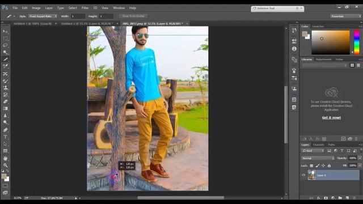Show libraries items in list view
The width and height of the screenshot is (363, 204).
click(x=358, y=66)
